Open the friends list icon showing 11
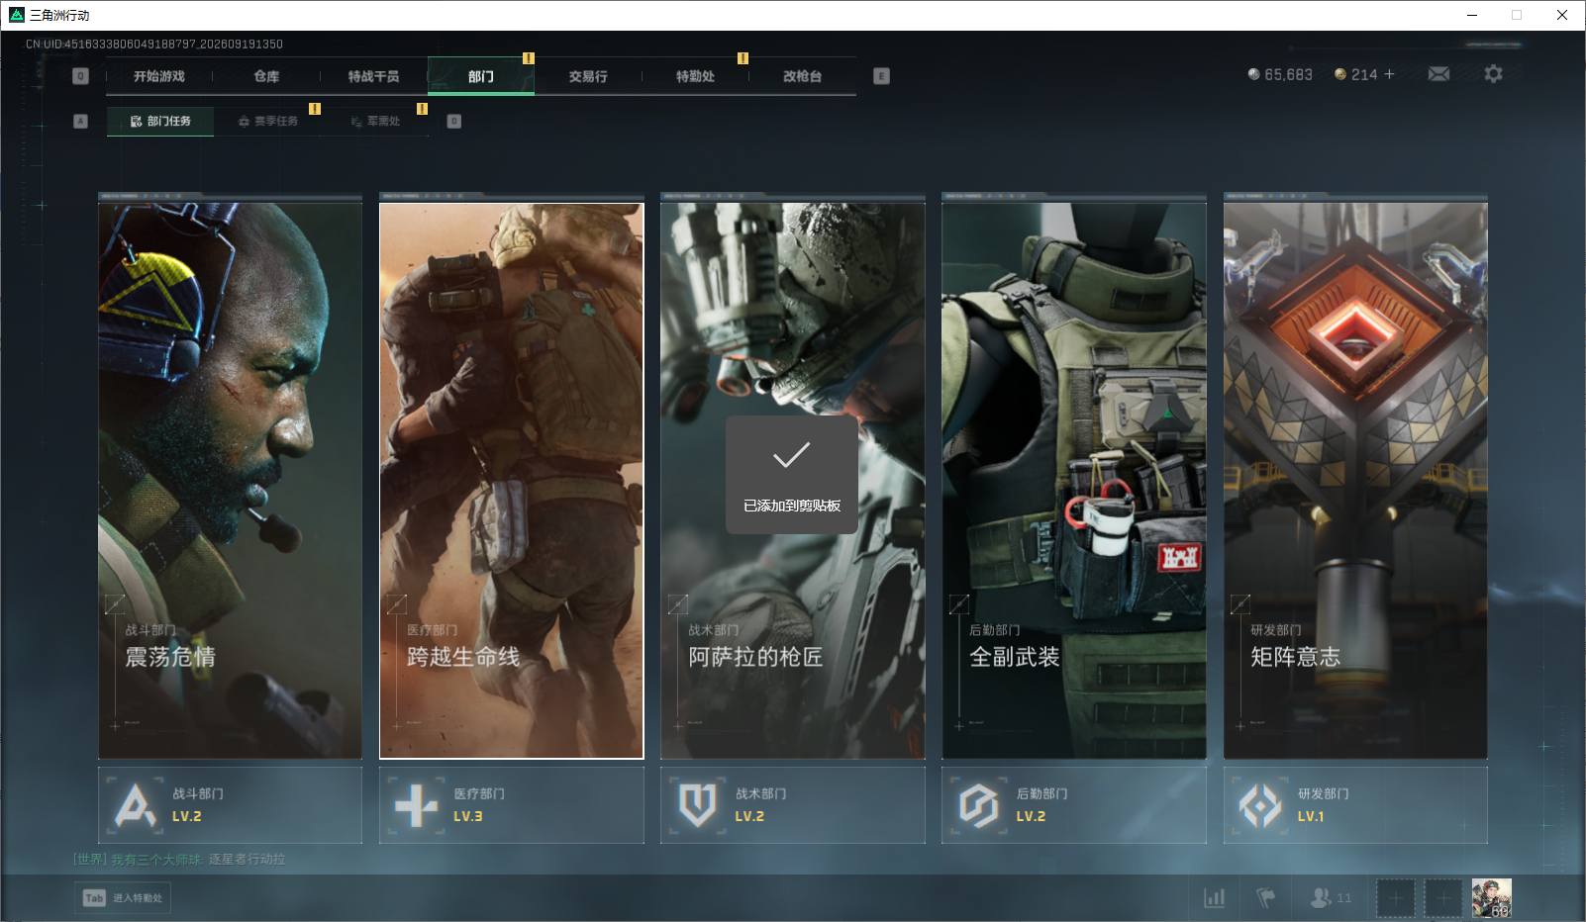Viewport: 1586px width, 922px height. pyautogui.click(x=1330, y=897)
